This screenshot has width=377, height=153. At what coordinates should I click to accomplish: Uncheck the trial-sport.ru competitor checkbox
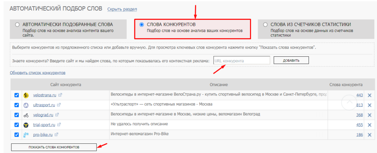pyautogui.click(x=17, y=125)
